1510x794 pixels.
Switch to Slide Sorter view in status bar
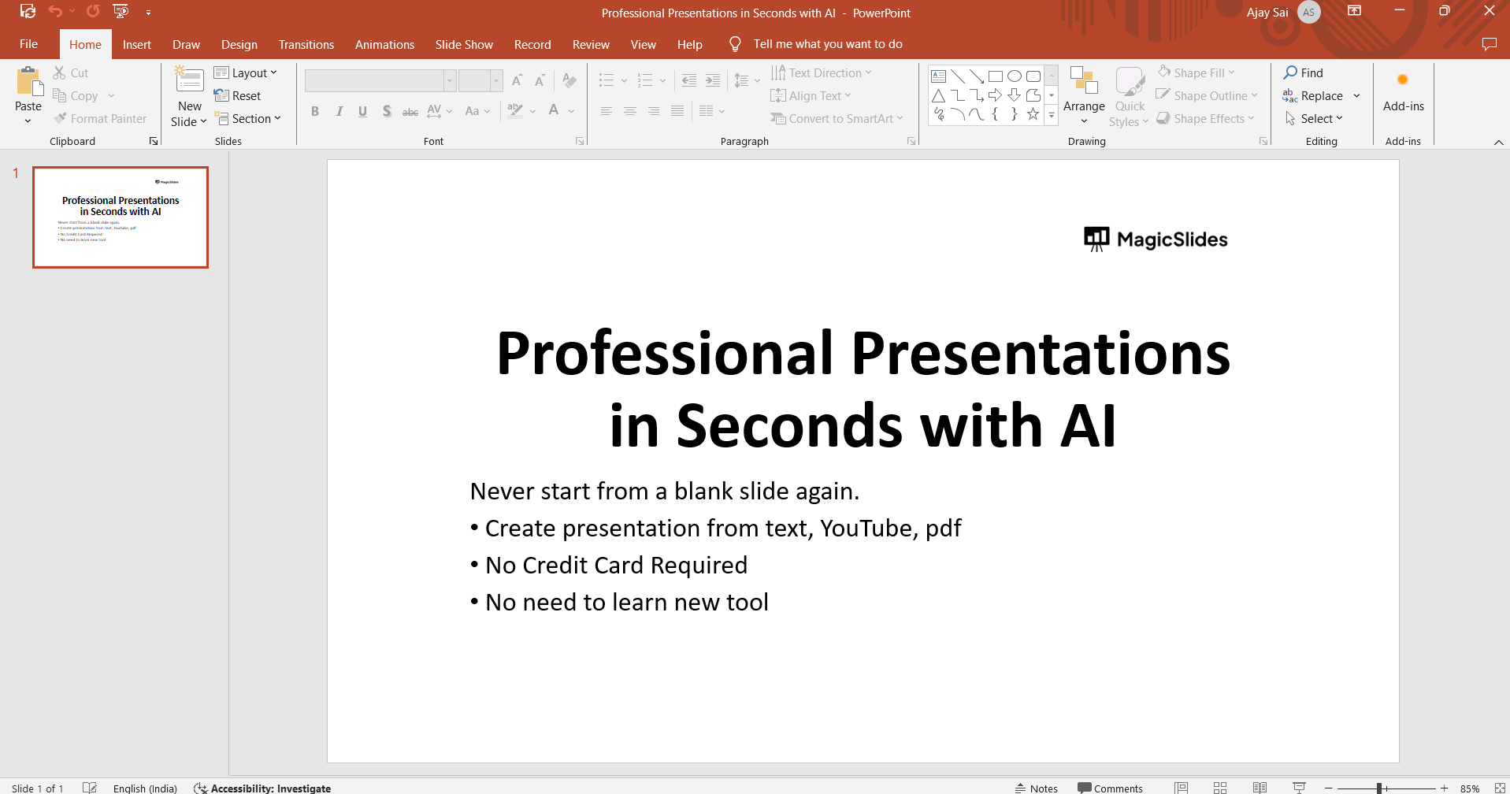click(x=1220, y=788)
